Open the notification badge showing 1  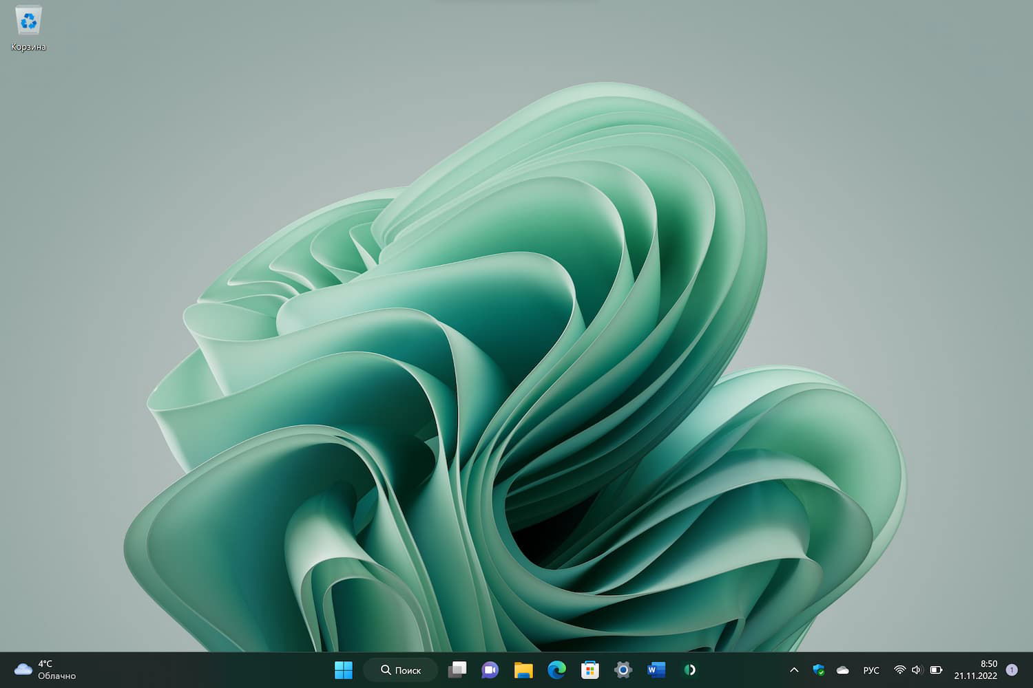point(1012,669)
